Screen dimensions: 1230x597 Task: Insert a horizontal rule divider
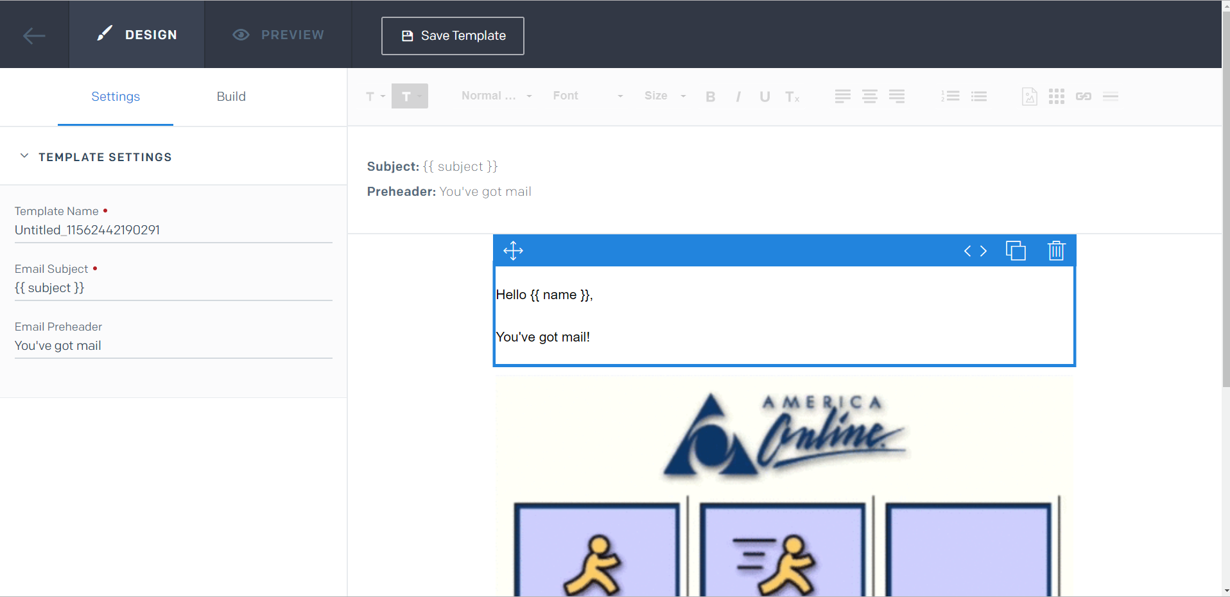click(1111, 97)
